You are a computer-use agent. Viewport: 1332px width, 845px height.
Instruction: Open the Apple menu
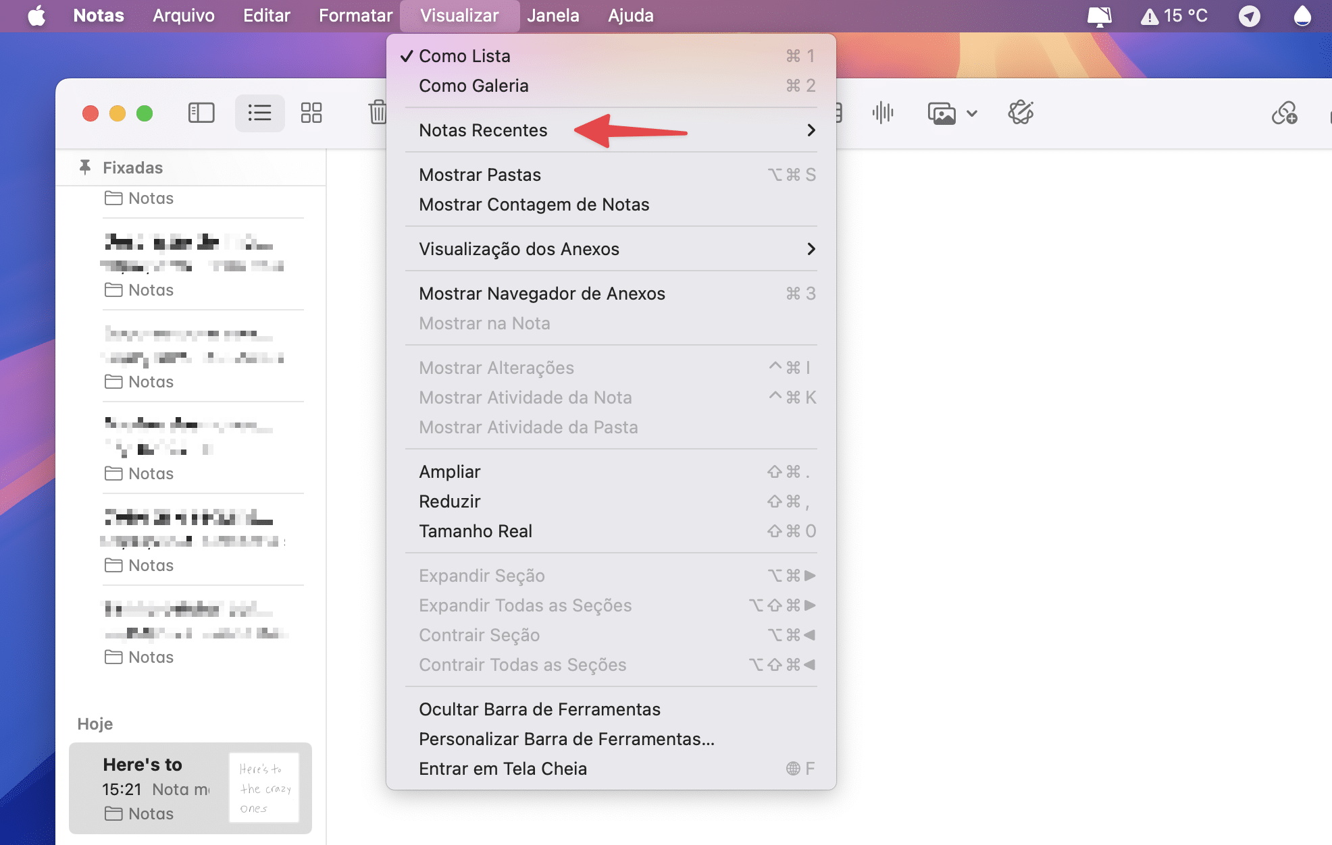pos(36,16)
